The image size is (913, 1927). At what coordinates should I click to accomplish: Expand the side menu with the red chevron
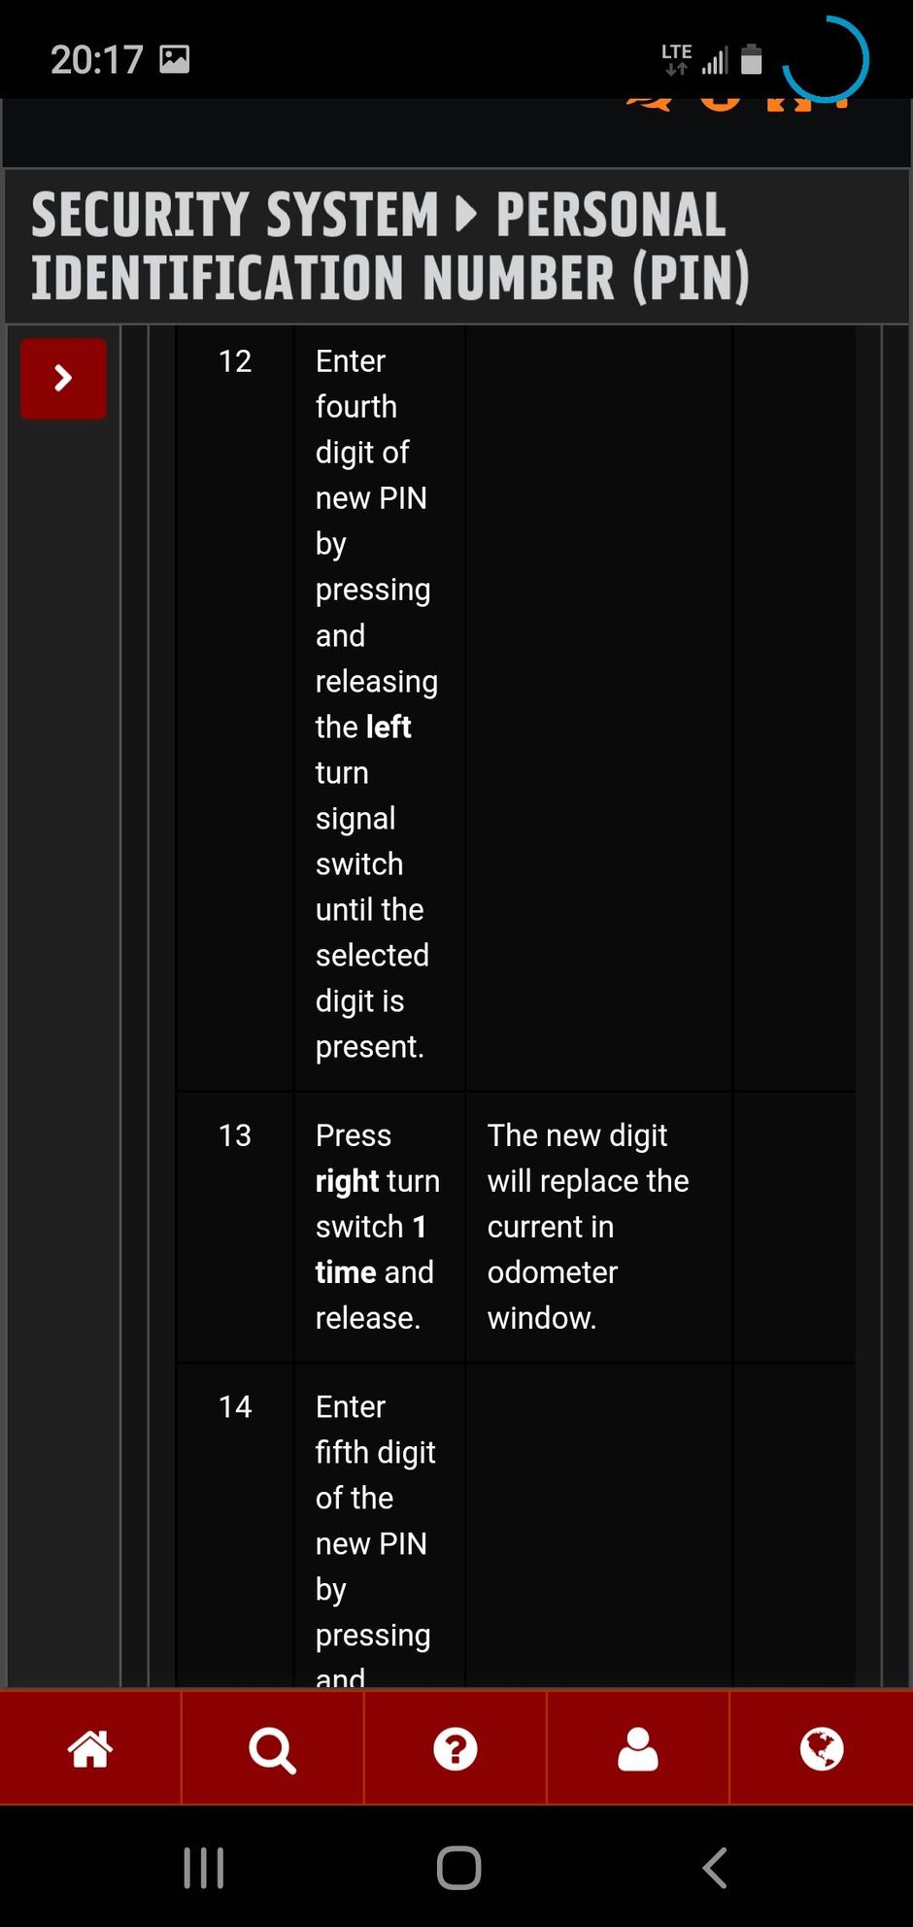[x=63, y=378]
